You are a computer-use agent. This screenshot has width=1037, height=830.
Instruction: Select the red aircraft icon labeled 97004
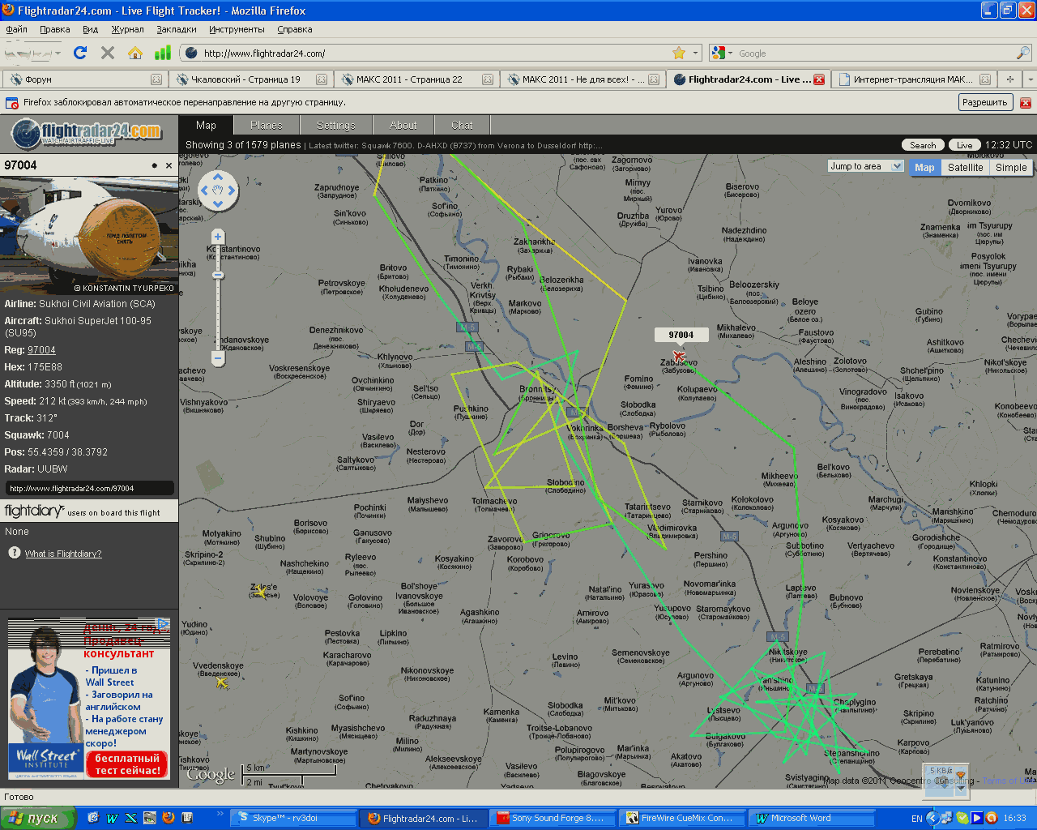click(679, 356)
